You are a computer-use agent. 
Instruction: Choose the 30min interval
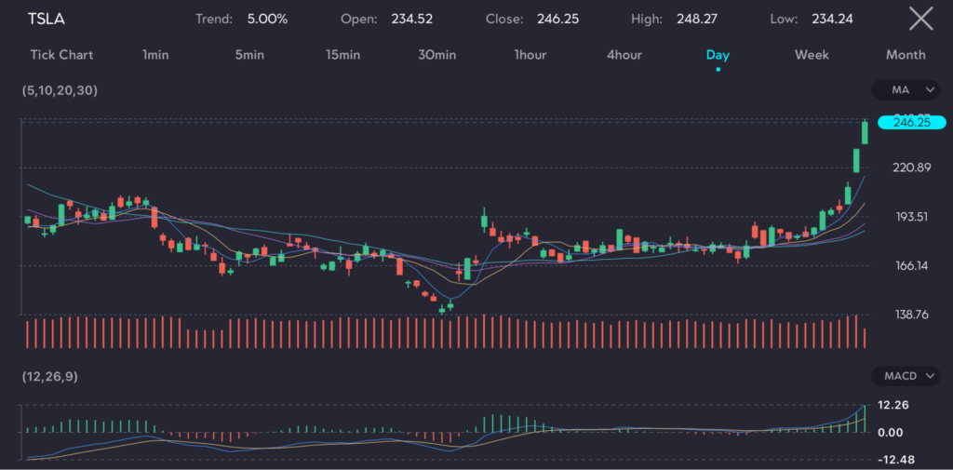[x=437, y=55]
